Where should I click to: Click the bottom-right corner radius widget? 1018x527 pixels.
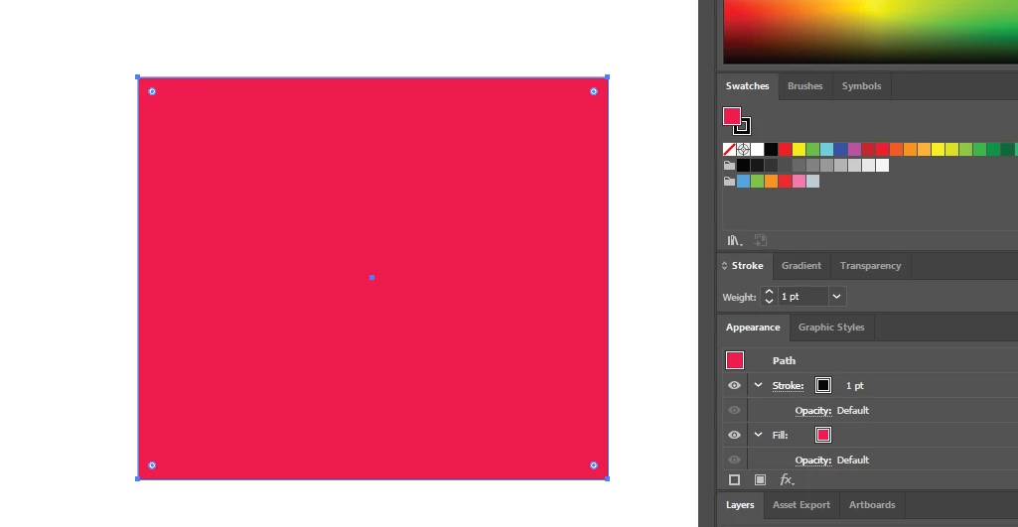pos(593,465)
